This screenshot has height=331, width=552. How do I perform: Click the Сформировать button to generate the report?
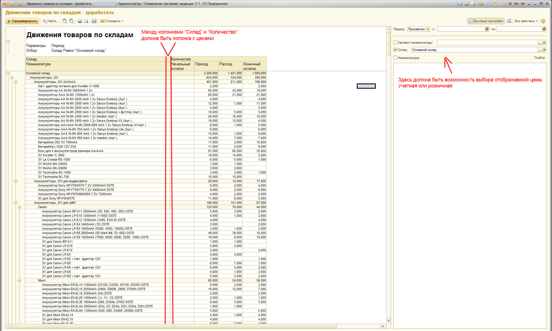click(x=22, y=21)
